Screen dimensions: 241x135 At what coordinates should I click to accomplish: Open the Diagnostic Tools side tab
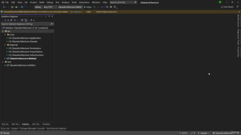(x=238, y=37)
